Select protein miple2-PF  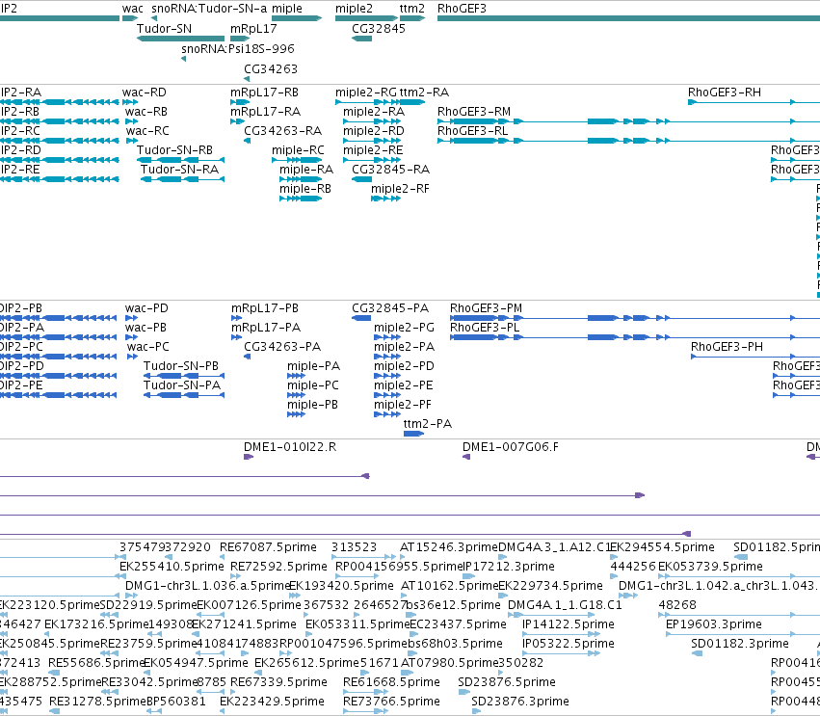tap(403, 406)
